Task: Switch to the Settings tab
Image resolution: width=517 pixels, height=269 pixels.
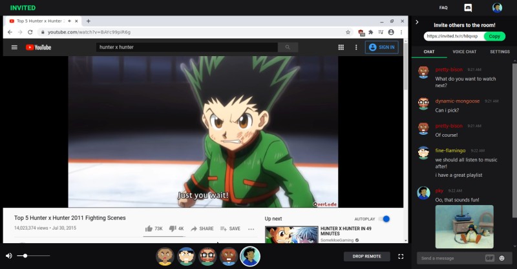Action: [500, 52]
